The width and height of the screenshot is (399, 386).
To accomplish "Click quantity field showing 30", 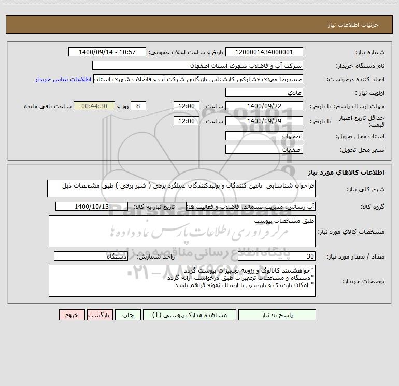I will click(x=277, y=256).
